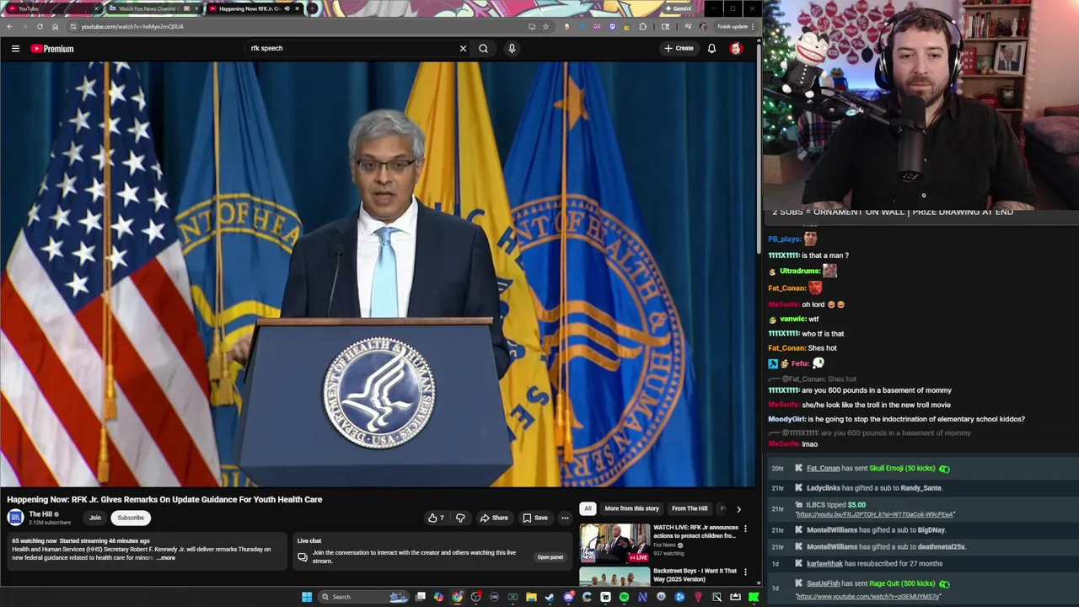Open Backstreet Boys 'I Want It That Way' title

point(695,575)
